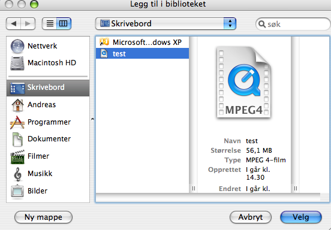Select the Macintosh HD drive icon
This screenshot has height=230, width=331.
[x=17, y=63]
